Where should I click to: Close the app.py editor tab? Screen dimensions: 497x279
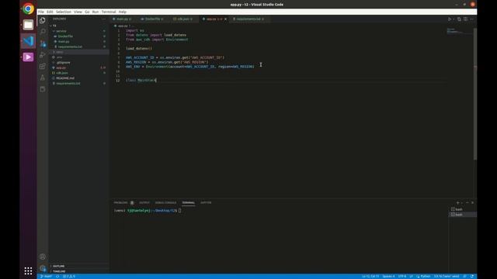coord(225,19)
